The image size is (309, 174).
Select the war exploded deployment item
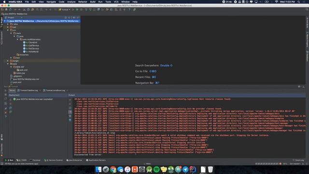tap(33, 99)
